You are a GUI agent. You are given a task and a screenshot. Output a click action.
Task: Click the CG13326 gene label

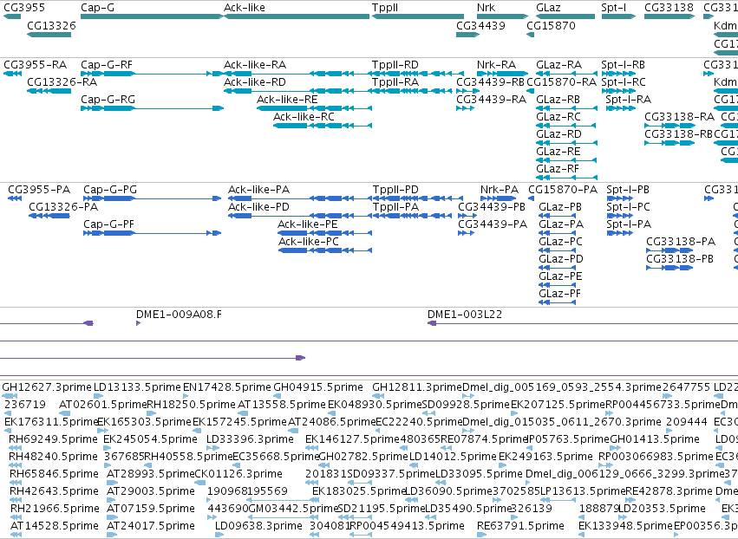click(51, 25)
